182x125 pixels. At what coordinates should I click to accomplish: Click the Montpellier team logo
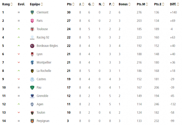tap(32, 62)
